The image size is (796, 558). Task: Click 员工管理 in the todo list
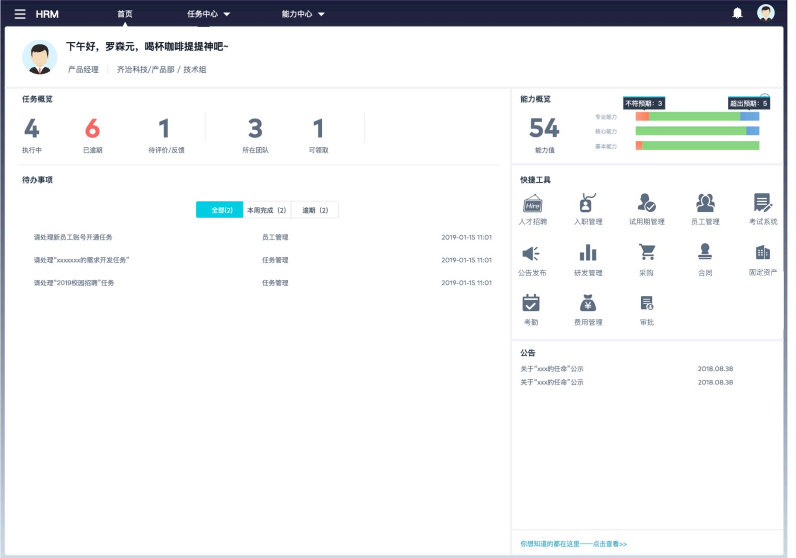[275, 237]
